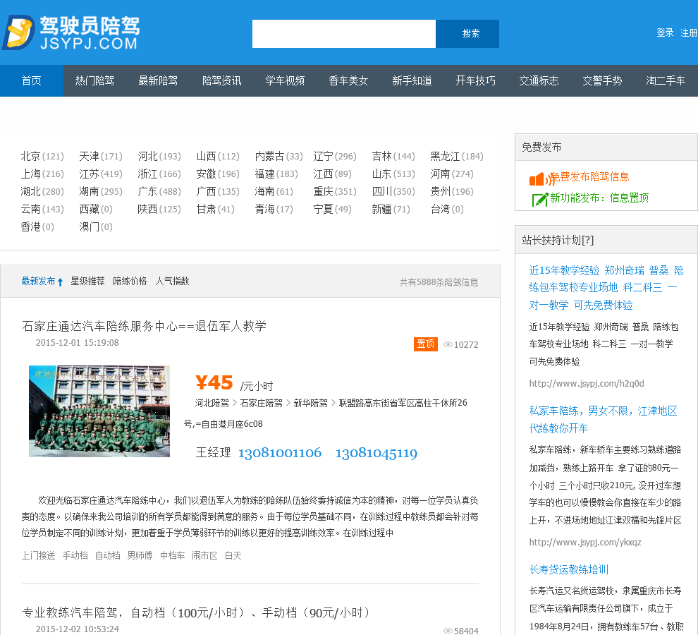Click the 搜索 search button
The height and width of the screenshot is (635, 698).
pyautogui.click(x=467, y=34)
